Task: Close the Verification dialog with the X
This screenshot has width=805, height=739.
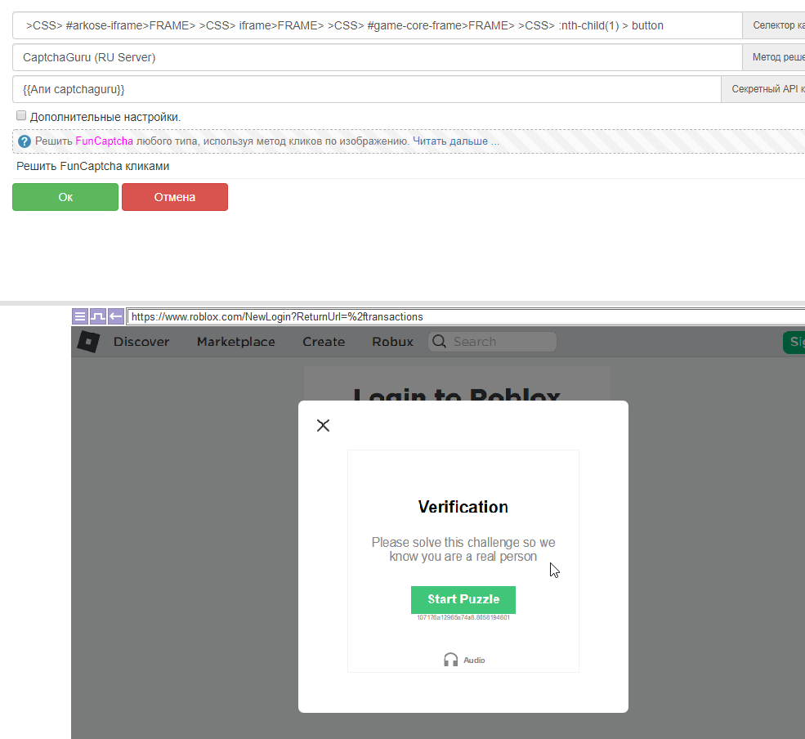Action: coord(323,425)
